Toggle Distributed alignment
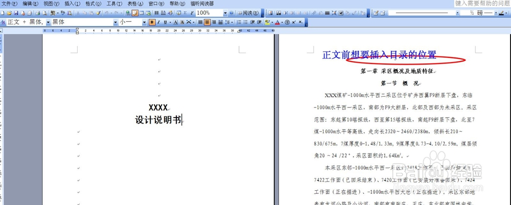511x205 pixels. point(220,22)
